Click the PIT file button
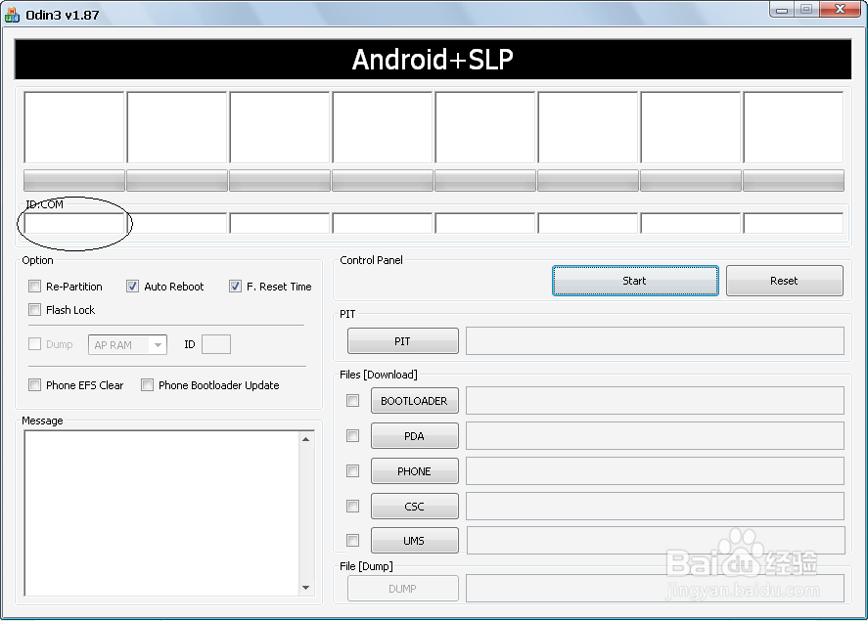868x621 pixels. [402, 341]
